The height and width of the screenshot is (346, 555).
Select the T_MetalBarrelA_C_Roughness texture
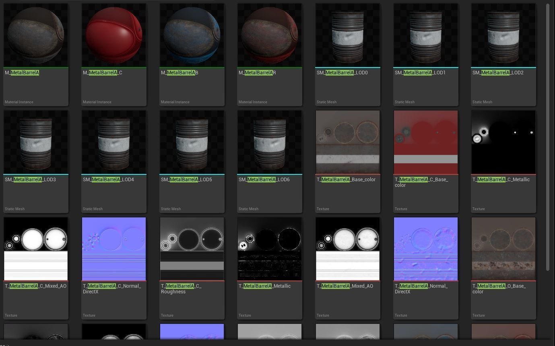[192, 268]
